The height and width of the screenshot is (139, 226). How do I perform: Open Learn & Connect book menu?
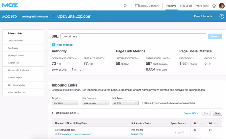[147, 6]
